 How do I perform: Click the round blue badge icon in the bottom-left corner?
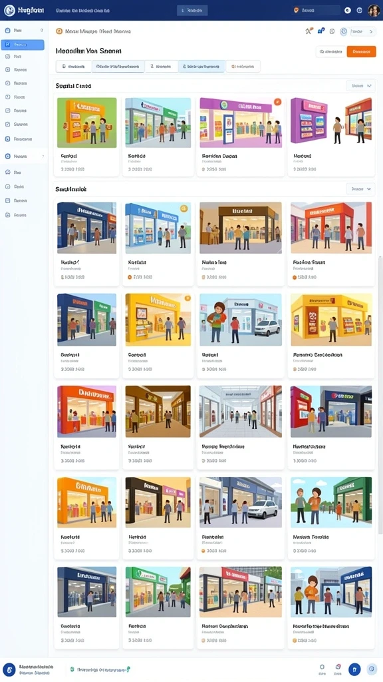(x=9, y=670)
